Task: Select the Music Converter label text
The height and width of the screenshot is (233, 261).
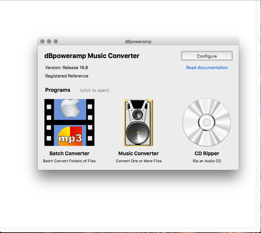Action: 138,153
